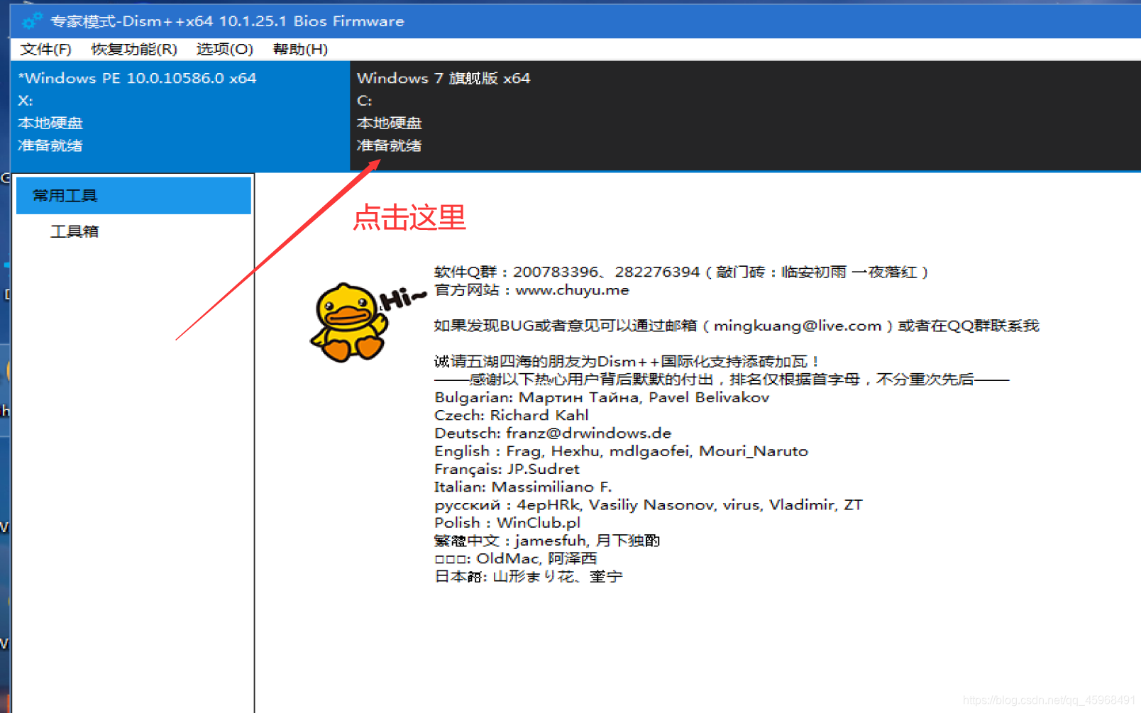Open the 文件(F) menu

pos(45,49)
